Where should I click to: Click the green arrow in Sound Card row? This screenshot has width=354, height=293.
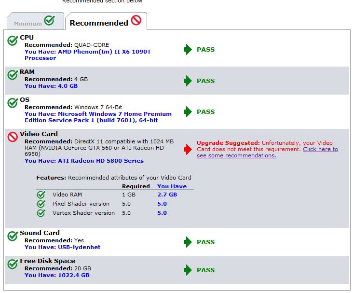click(188, 242)
